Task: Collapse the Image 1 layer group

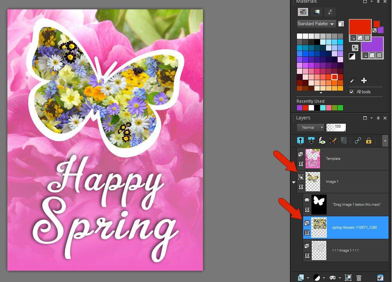Action: click(294, 182)
